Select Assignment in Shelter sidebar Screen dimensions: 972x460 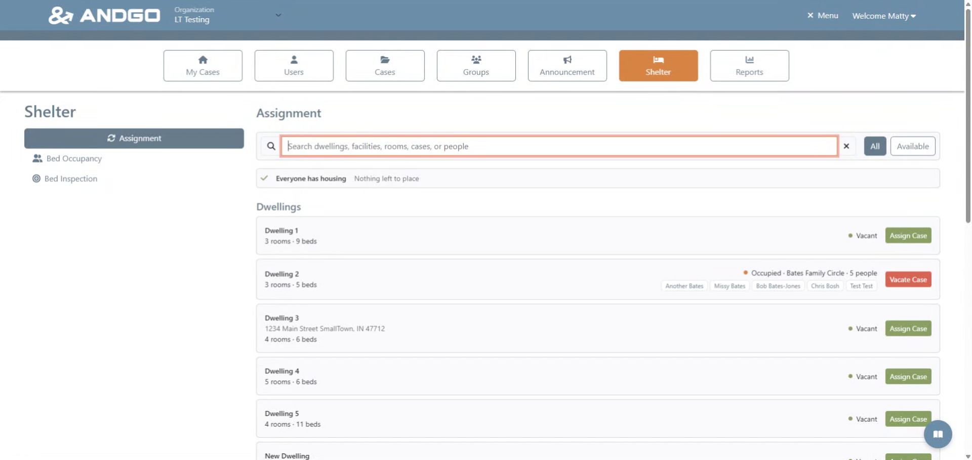click(134, 139)
